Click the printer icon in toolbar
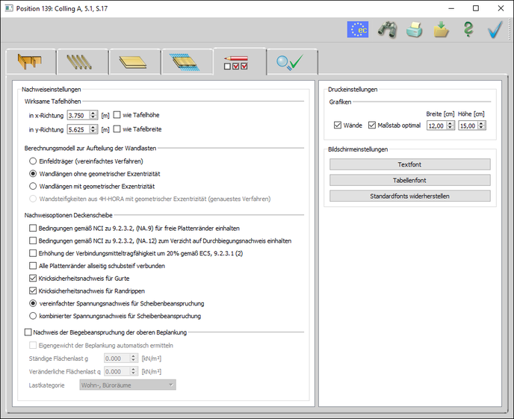This screenshot has width=514, height=419. (x=415, y=29)
